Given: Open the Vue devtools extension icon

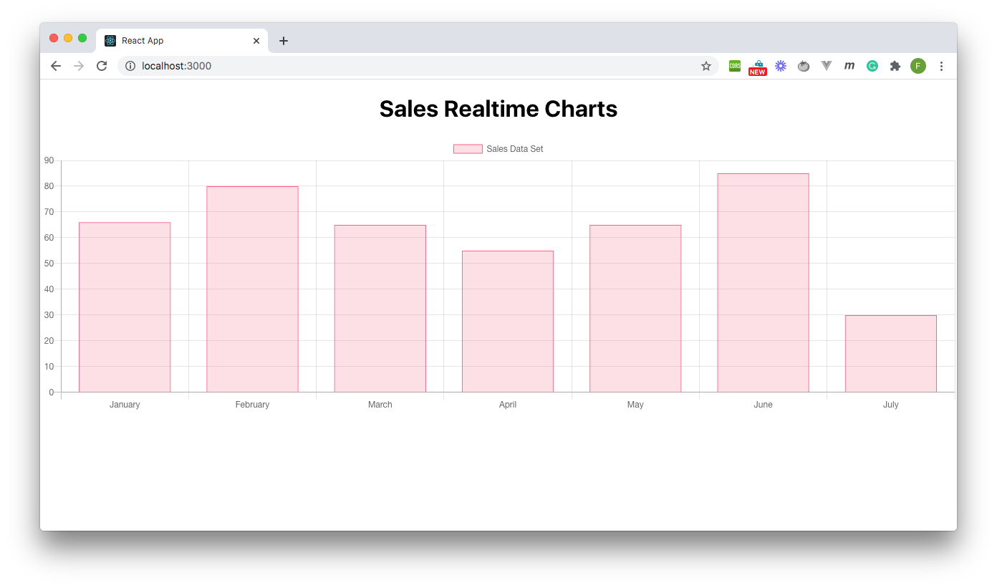Looking at the screenshot, I should [827, 65].
